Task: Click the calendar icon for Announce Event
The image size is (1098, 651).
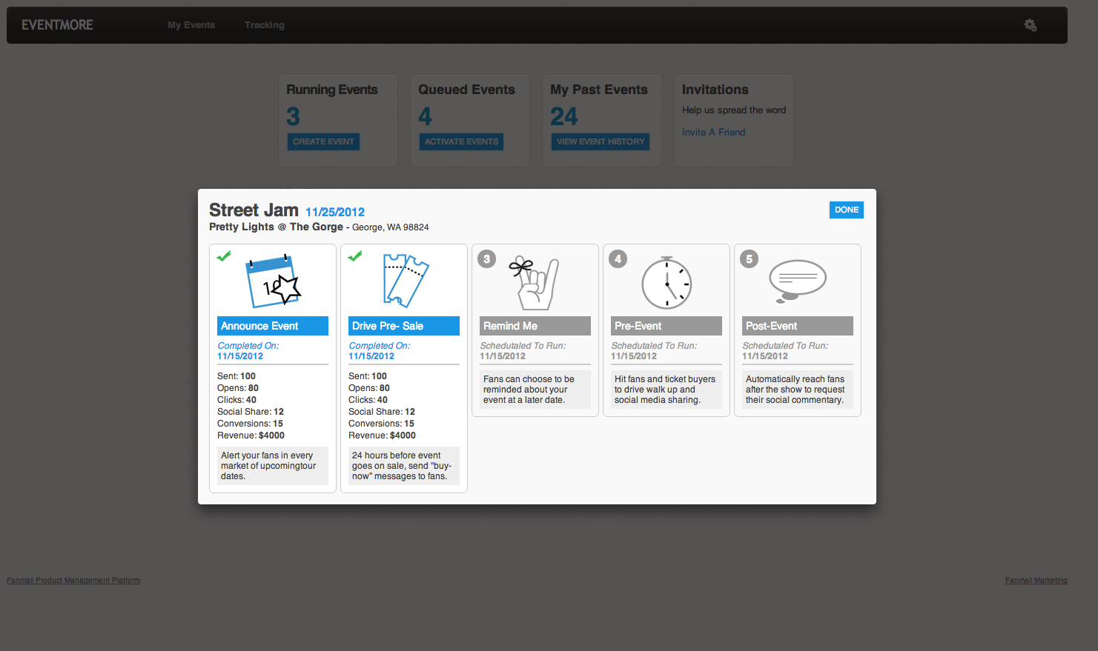Action: [x=273, y=281]
